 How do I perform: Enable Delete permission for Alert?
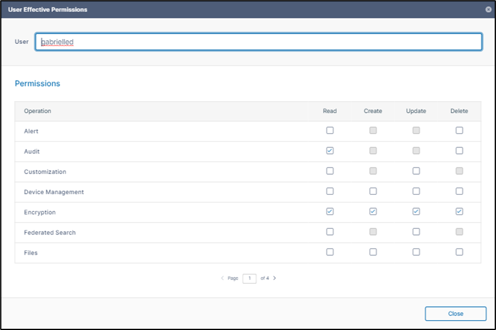[459, 130]
